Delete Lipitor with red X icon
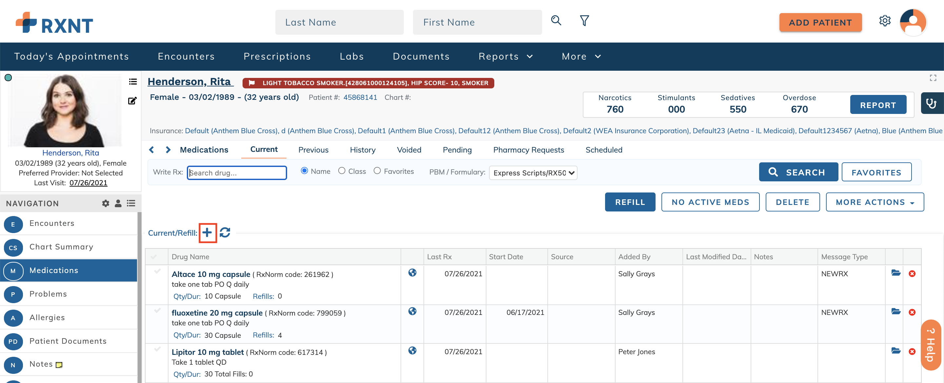Viewport: 944px width, 383px height. click(x=912, y=352)
